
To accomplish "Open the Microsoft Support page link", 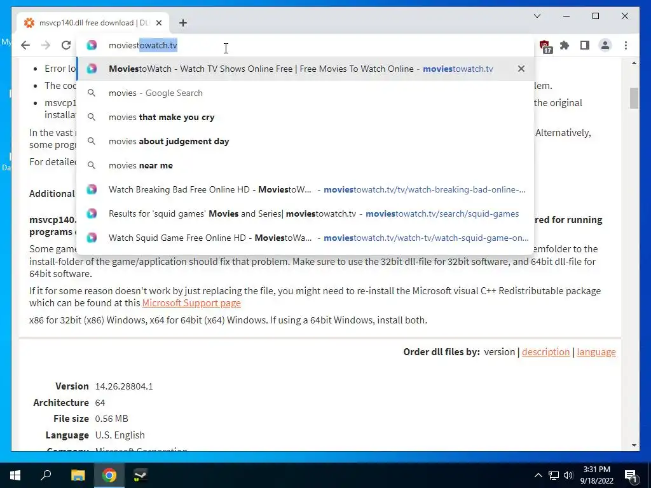I will click(191, 303).
